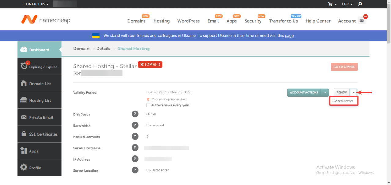This screenshot has height=185, width=391.
Task: Open the Account menu
Action: 347,21
